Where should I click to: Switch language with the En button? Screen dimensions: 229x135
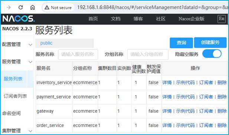click(222, 19)
